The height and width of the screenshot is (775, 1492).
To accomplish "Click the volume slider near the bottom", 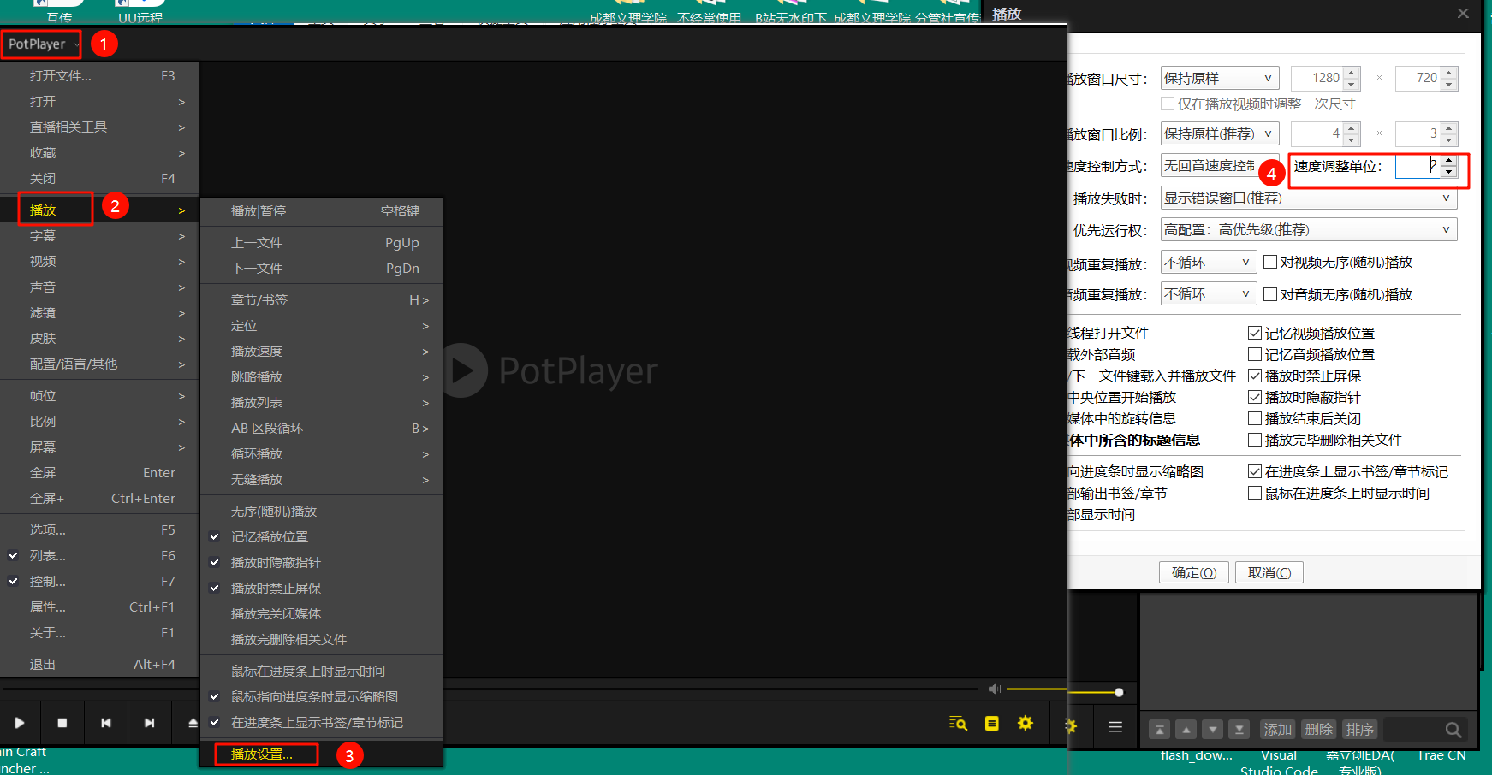I will pyautogui.click(x=1061, y=689).
